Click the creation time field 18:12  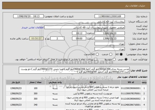coord(79,33)
